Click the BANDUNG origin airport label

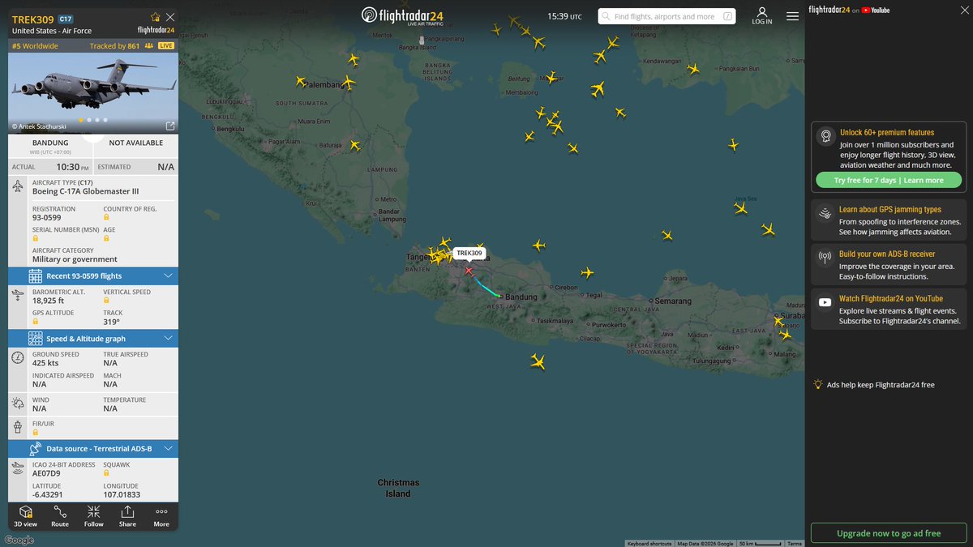50,143
